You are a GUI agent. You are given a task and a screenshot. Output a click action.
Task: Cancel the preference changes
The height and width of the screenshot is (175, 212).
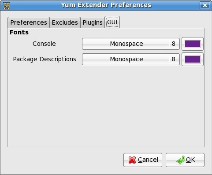143,160
